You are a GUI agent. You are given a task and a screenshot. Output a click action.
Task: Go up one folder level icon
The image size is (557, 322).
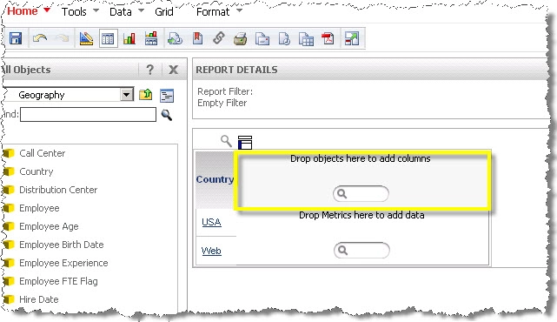(145, 95)
